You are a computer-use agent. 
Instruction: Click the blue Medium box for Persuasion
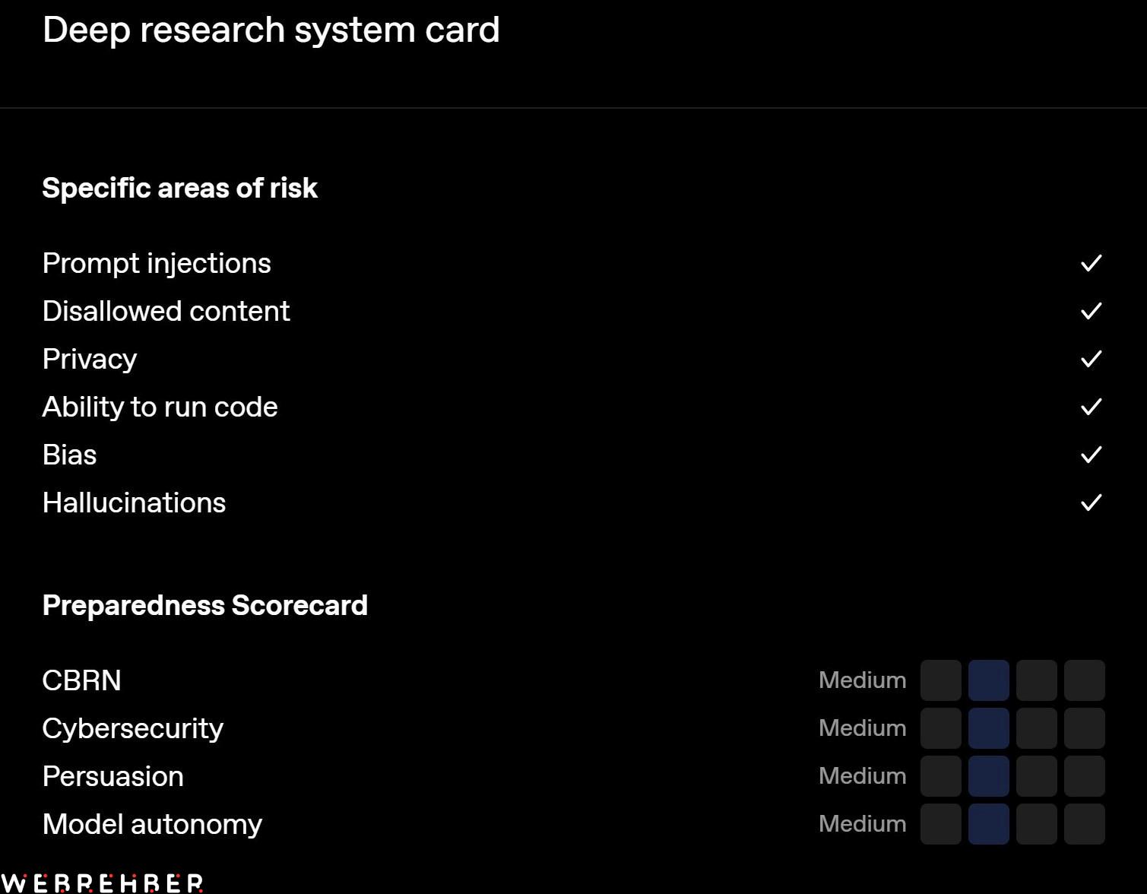989,776
